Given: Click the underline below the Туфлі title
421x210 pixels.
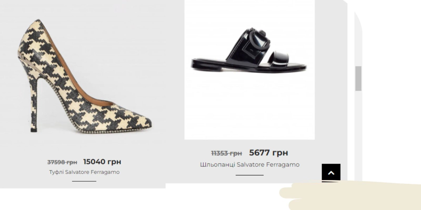Looking at the screenshot, I should pos(84,181).
